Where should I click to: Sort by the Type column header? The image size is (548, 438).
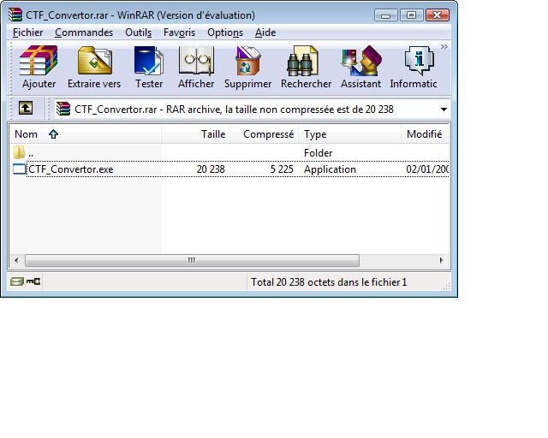(350, 134)
